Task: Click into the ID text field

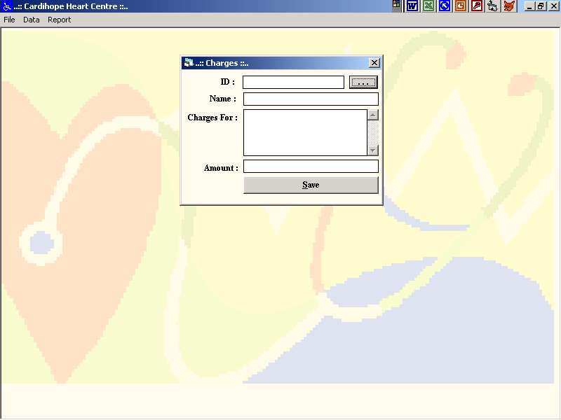Action: click(293, 83)
